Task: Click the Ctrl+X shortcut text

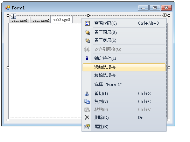Action: [145, 94]
